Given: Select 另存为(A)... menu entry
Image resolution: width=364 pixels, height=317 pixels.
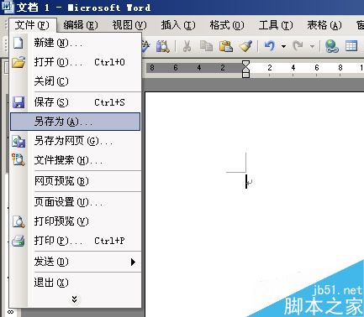Looking at the screenshot, I should [x=75, y=122].
